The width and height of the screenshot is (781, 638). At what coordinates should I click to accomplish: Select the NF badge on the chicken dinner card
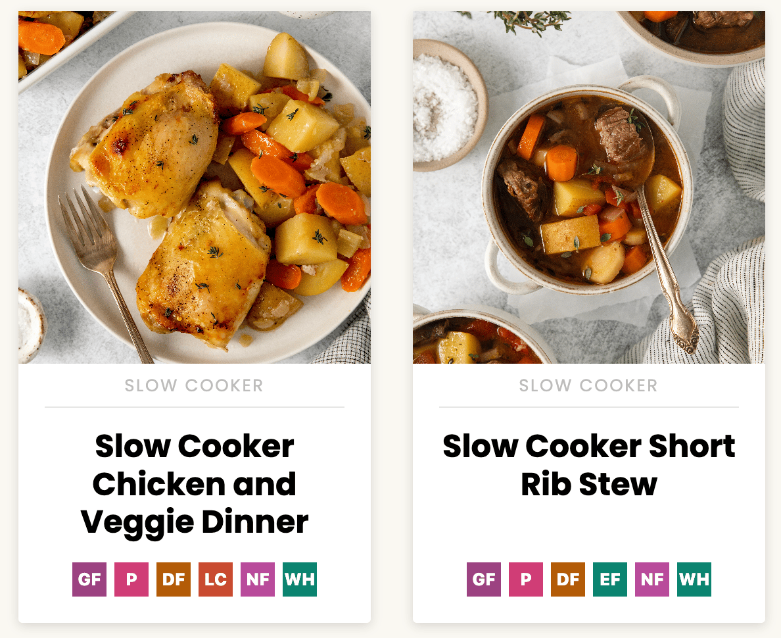[x=258, y=579]
